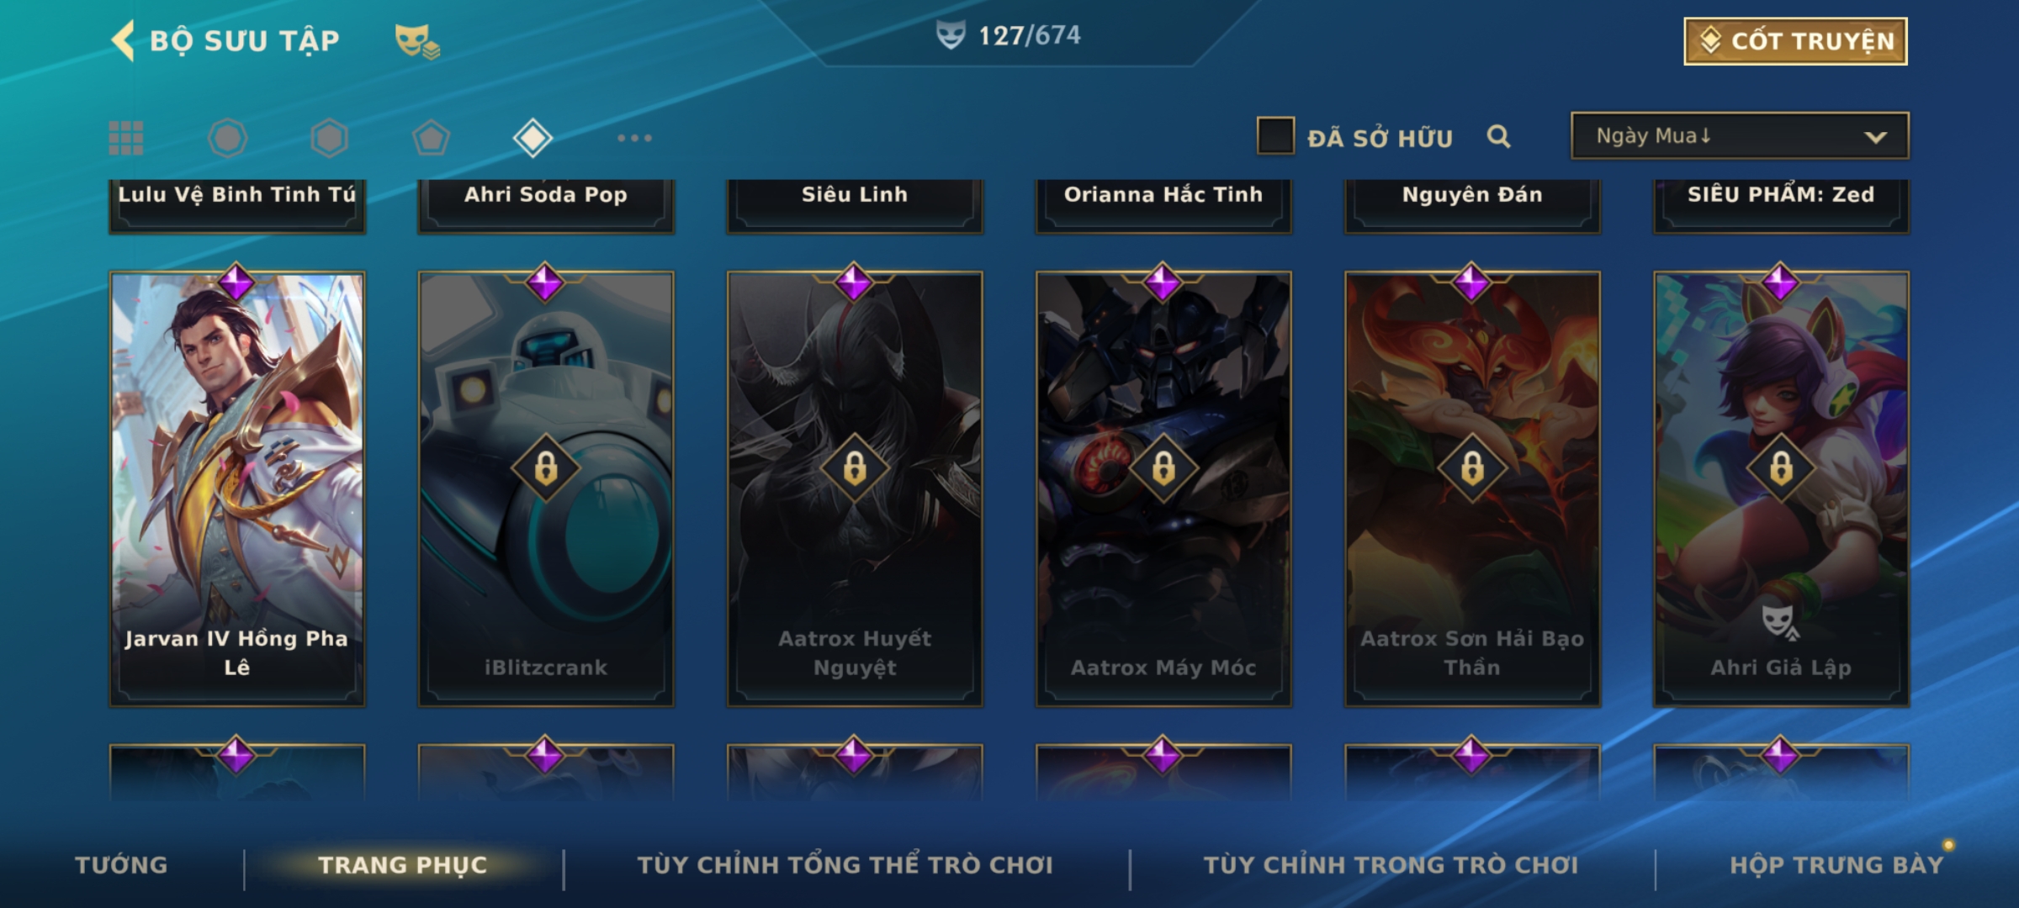Select the hexagon rarity filter icon
The image size is (2019, 908).
[x=329, y=138]
